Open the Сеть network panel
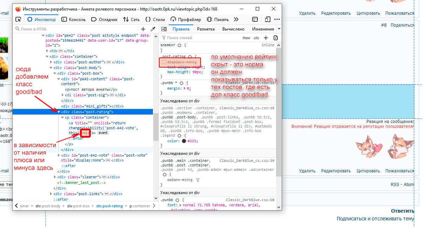The image size is (423, 227). pos(132,20)
